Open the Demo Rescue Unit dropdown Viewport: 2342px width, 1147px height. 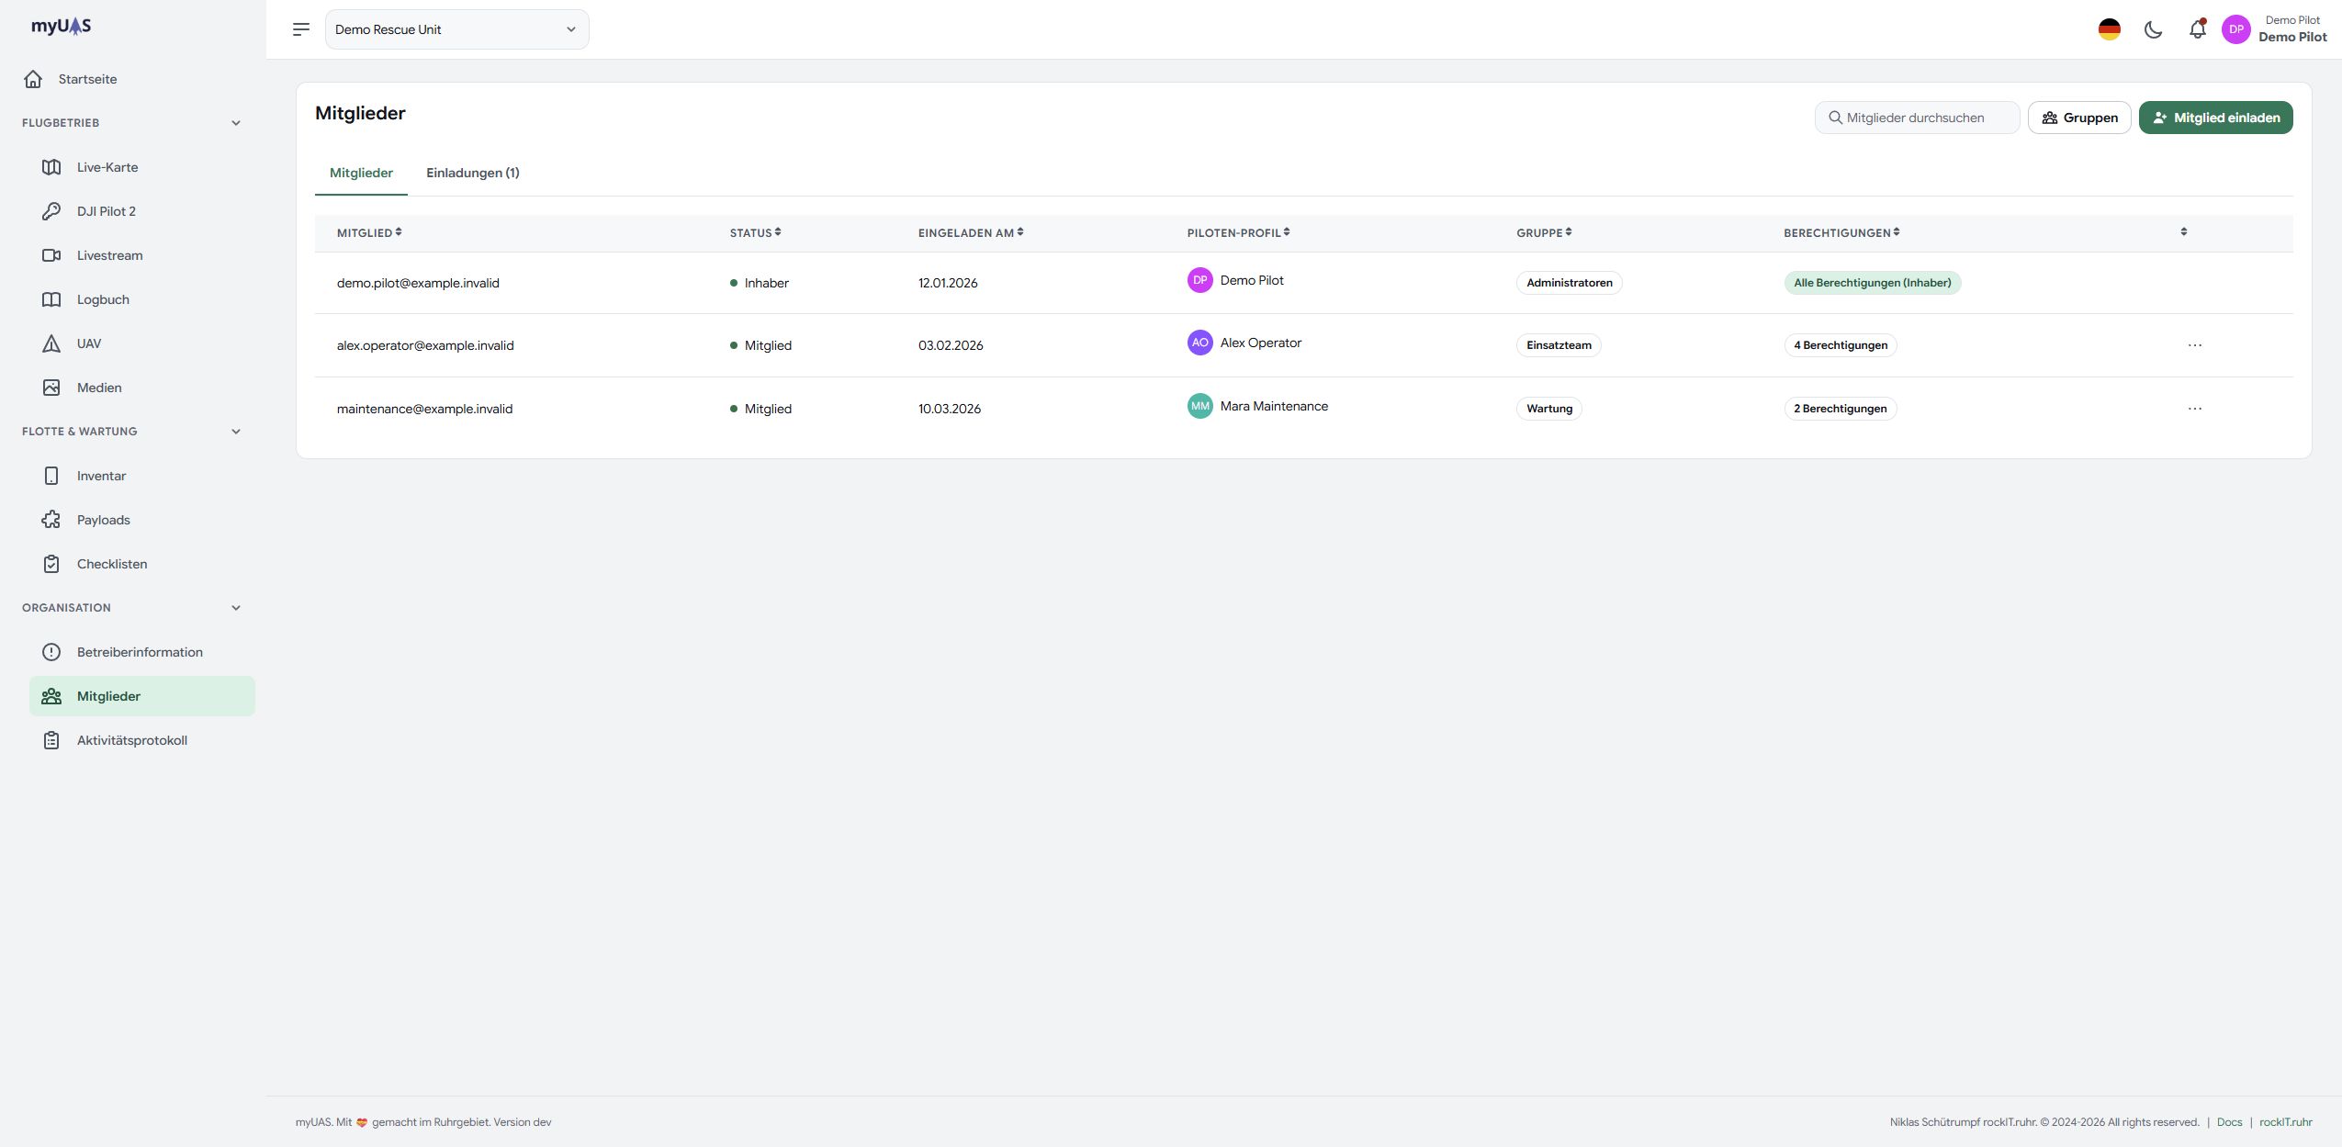(456, 29)
